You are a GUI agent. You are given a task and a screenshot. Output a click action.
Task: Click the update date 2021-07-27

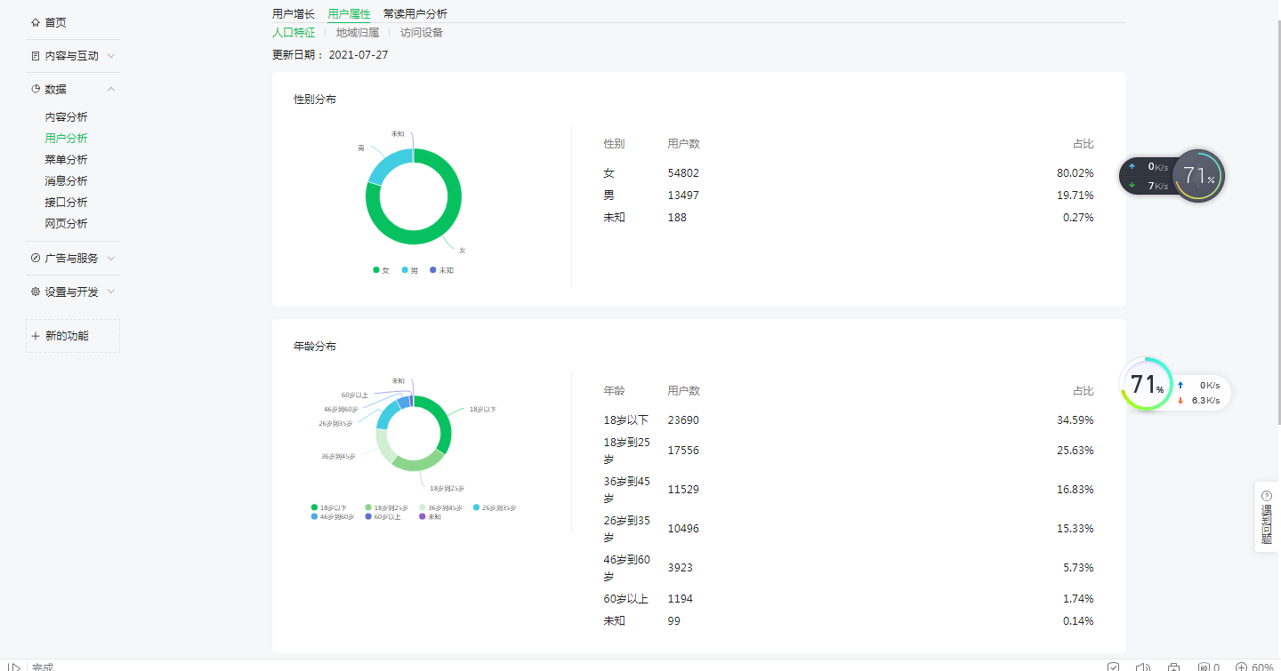pyautogui.click(x=359, y=55)
